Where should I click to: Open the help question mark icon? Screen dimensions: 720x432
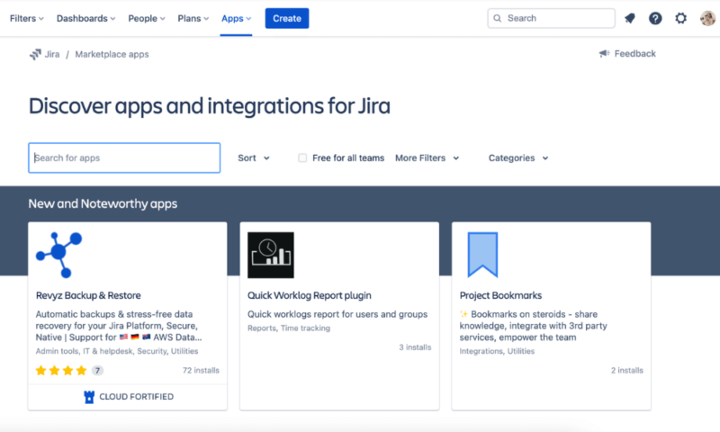[655, 18]
